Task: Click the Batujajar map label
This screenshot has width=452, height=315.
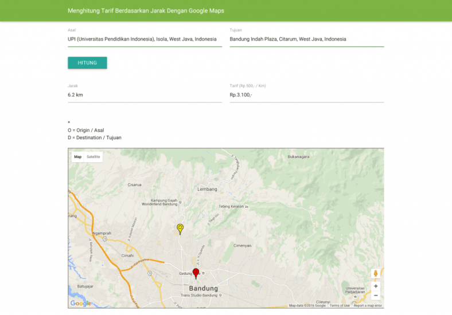Action: pos(85,286)
